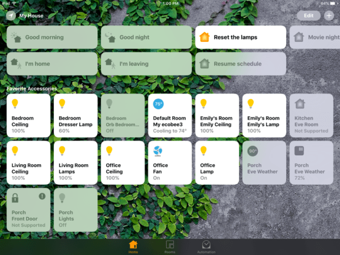Click the plus add button
Screen dimensions: 340x255
(329, 15)
